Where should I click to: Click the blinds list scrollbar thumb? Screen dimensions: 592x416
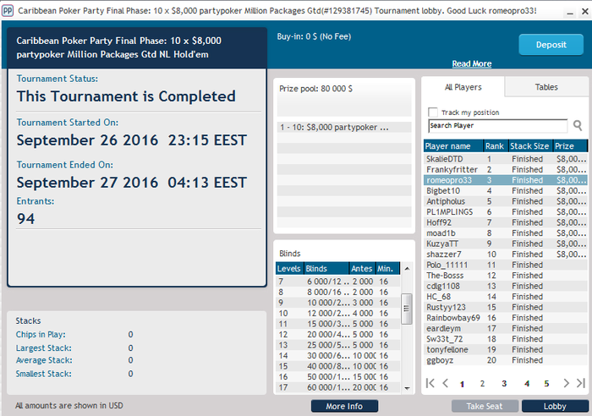click(407, 309)
